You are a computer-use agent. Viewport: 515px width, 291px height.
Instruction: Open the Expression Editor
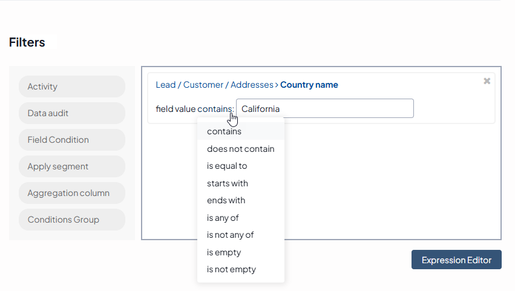pos(456,260)
